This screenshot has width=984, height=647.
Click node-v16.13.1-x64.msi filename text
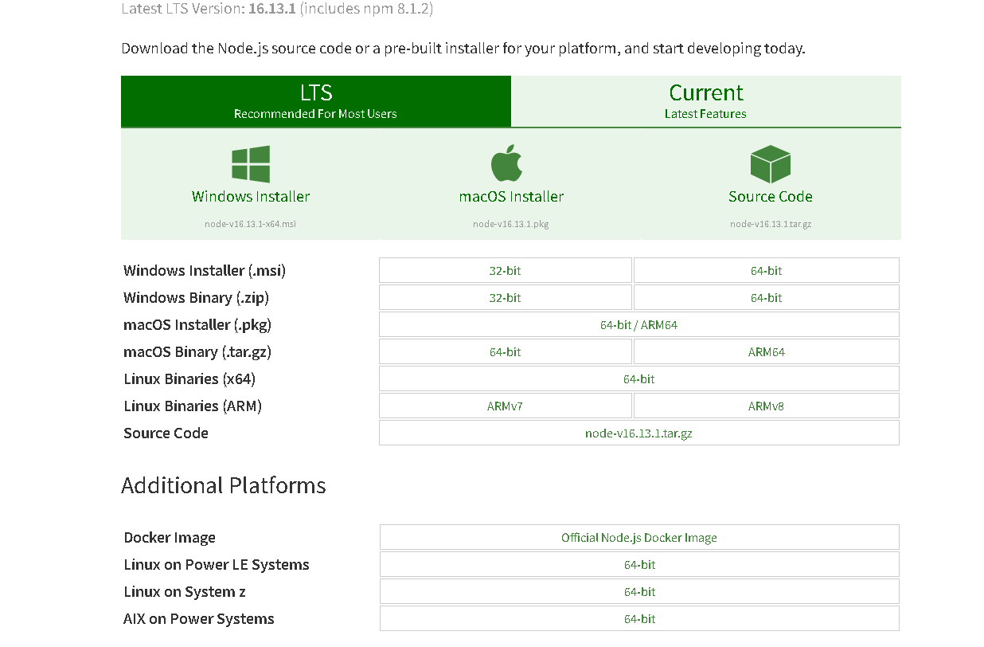(x=250, y=224)
